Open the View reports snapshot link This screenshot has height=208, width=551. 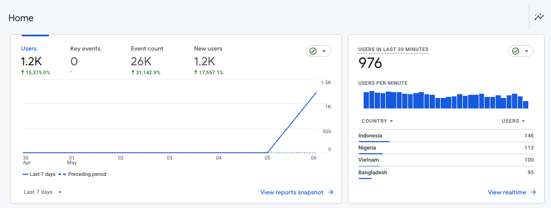[292, 192]
